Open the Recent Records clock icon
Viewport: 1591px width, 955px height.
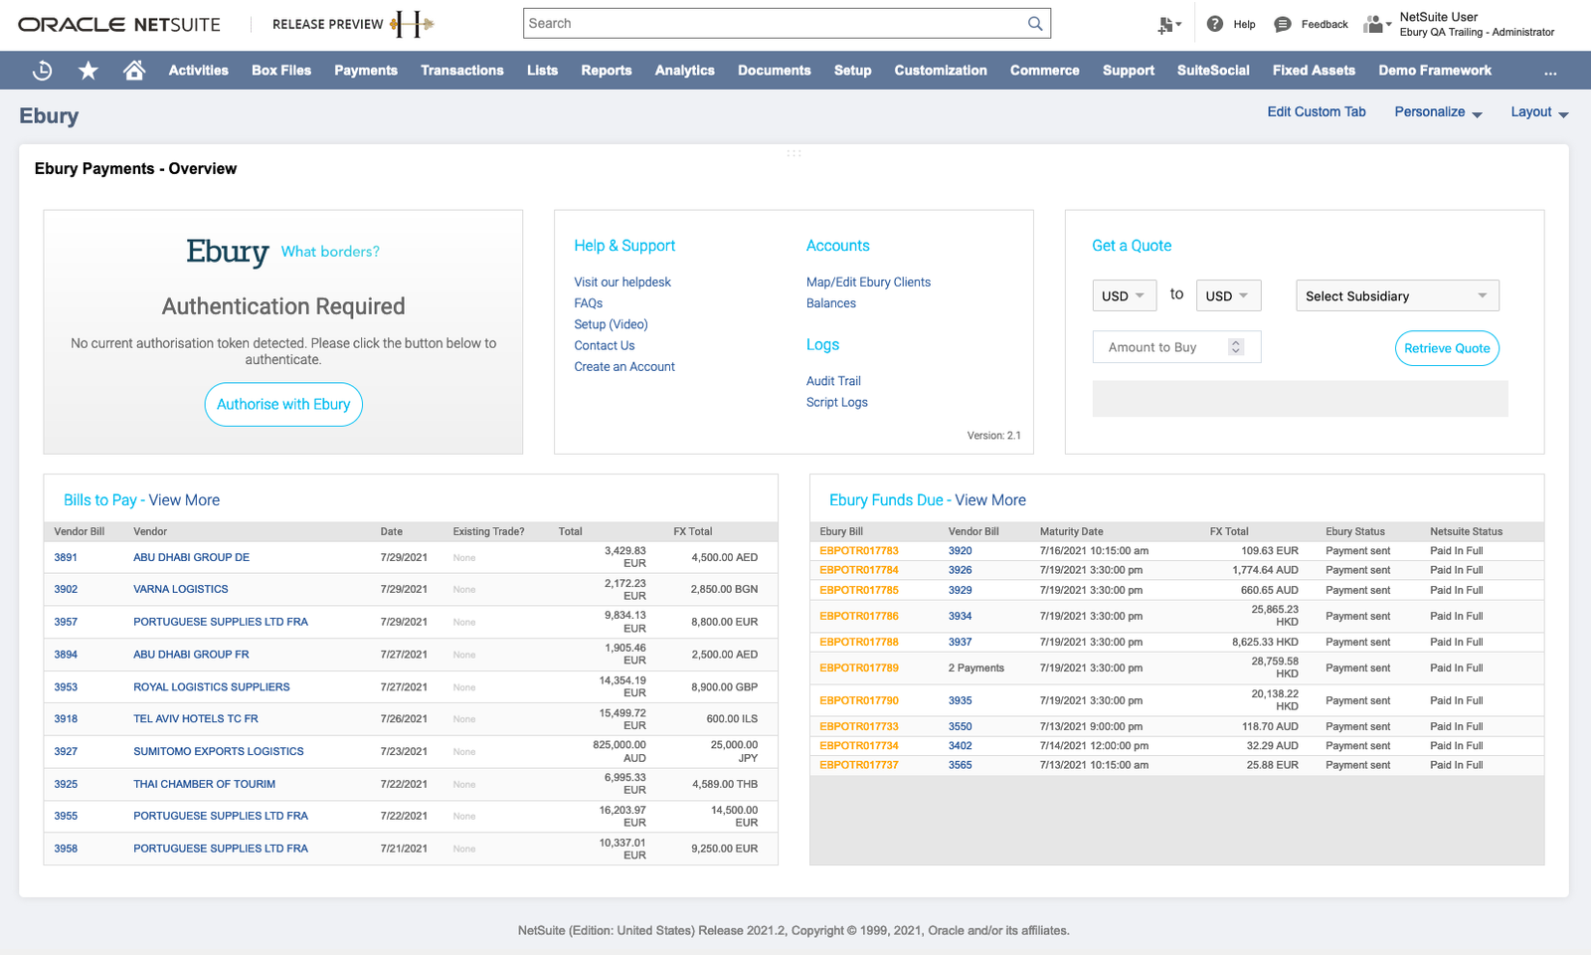[42, 71]
